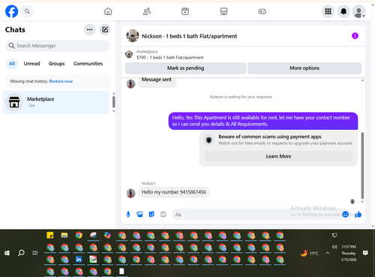The image size is (375, 277).
Task: Open the Friends icon in top bar
Action: 147,11
